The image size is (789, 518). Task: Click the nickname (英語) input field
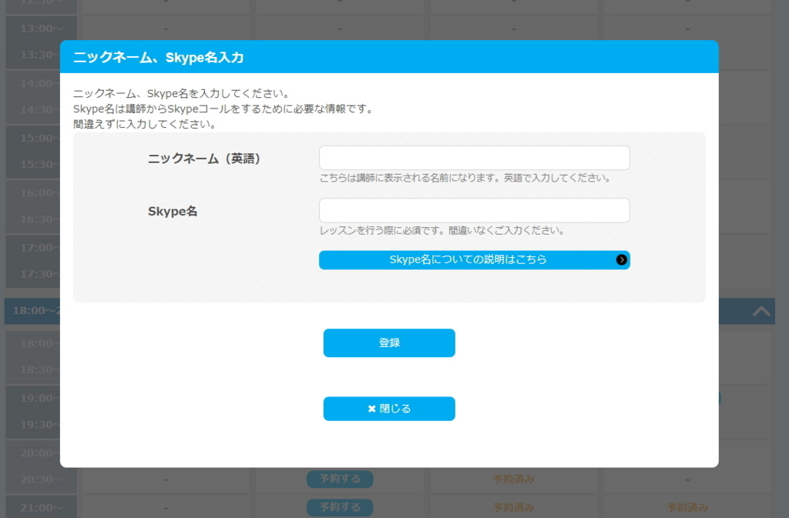(474, 159)
